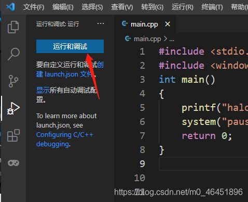Screen dimensions: 248x202
Task: Click the VS Code logo icon
Action: point(10,7)
